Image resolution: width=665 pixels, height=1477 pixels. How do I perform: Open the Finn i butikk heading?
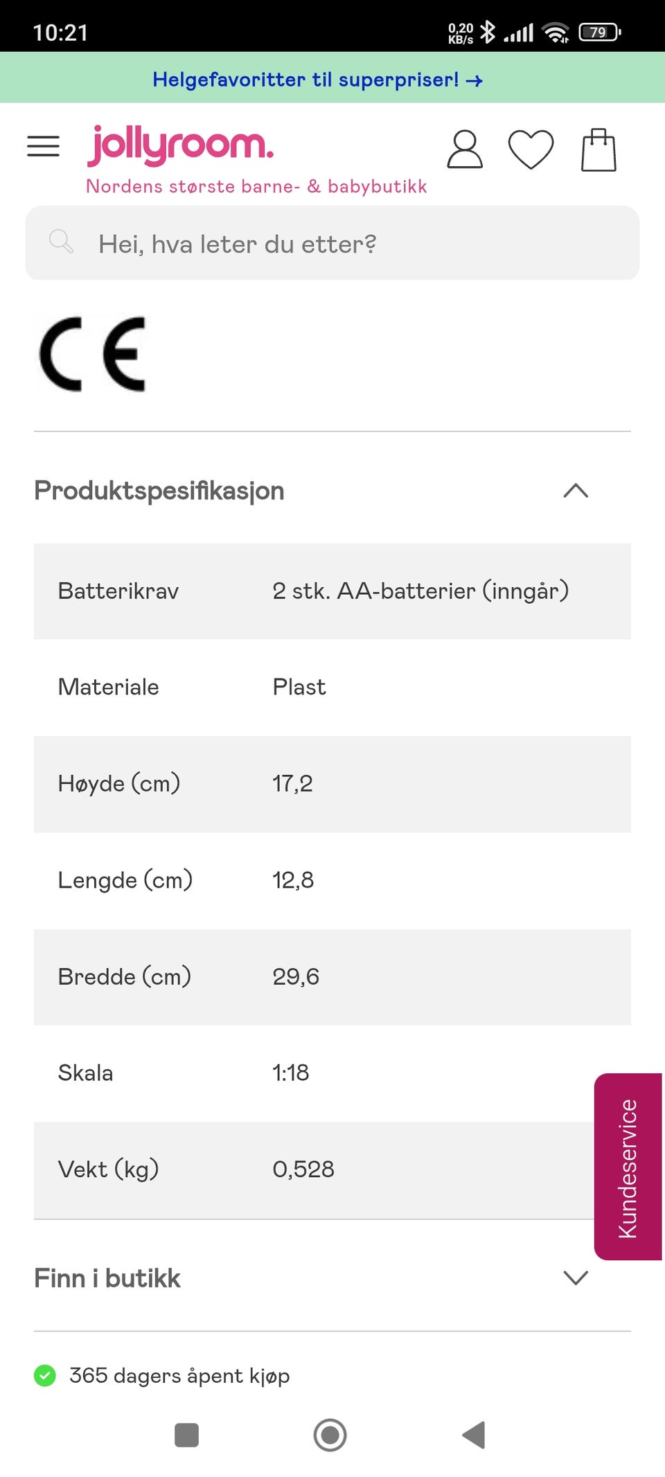107,1278
